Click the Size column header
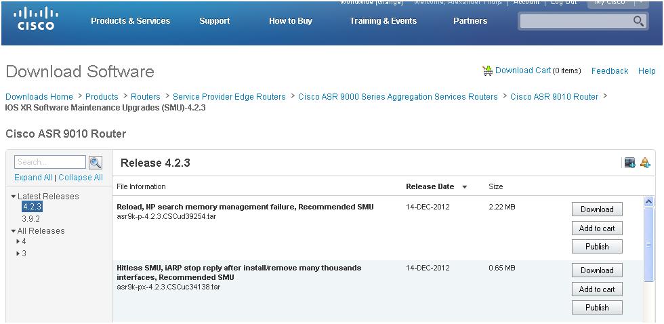664x324 pixels. coord(496,186)
